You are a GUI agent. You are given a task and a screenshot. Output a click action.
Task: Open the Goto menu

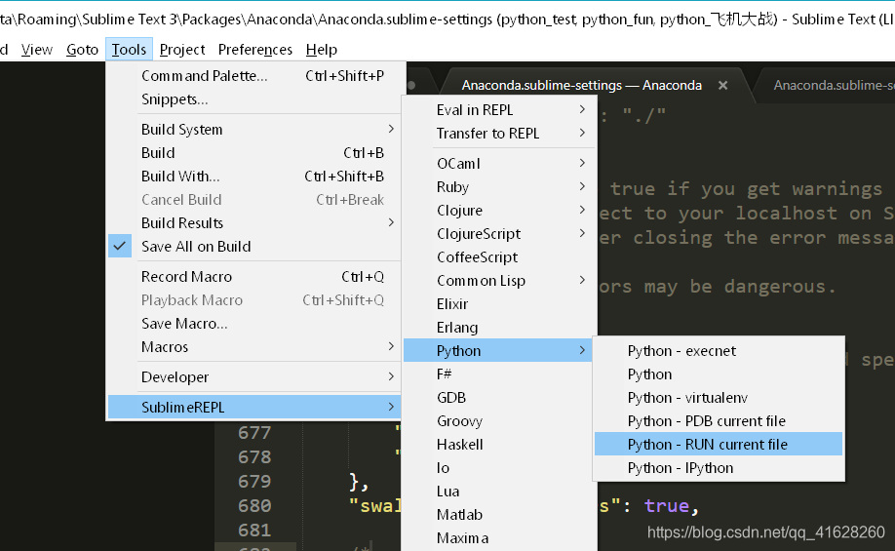click(x=82, y=50)
